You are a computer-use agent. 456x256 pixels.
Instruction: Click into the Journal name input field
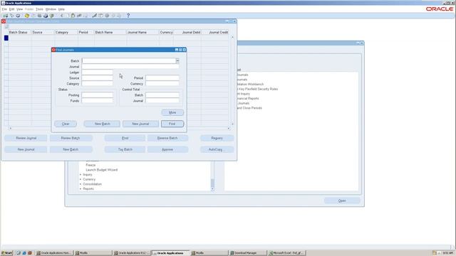(x=130, y=66)
